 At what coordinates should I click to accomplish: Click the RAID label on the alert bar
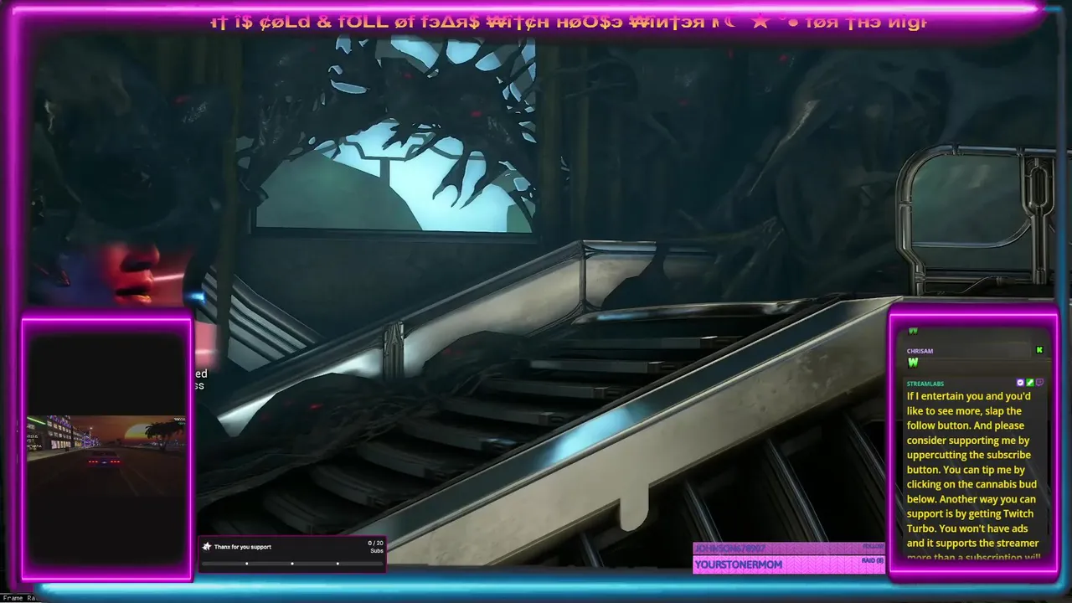tap(873, 560)
